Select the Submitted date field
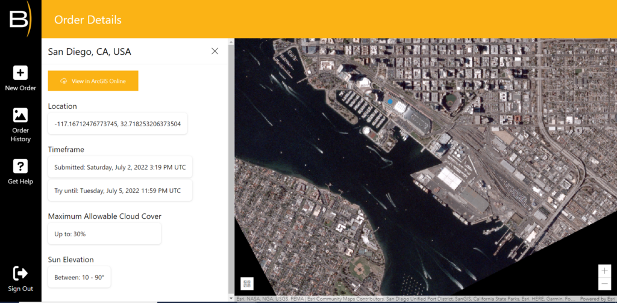This screenshot has width=617, height=303. coord(120,167)
